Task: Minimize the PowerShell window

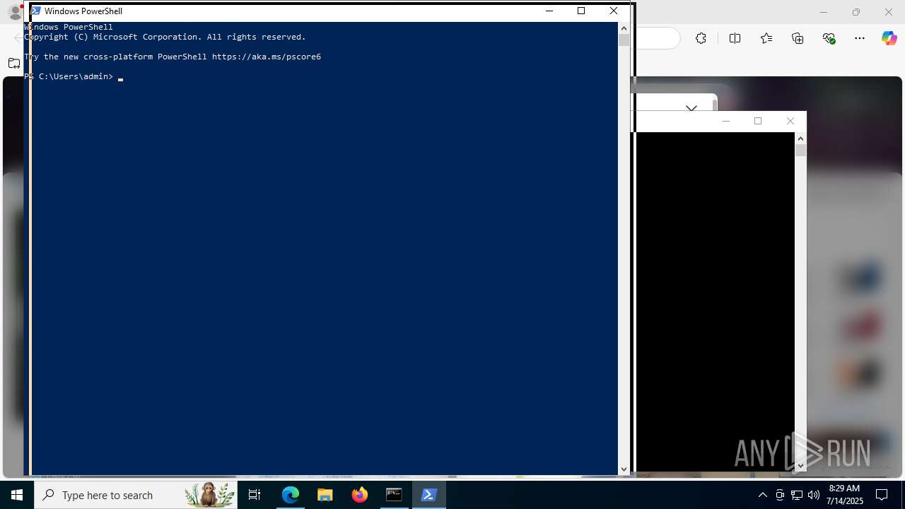Action: click(549, 11)
